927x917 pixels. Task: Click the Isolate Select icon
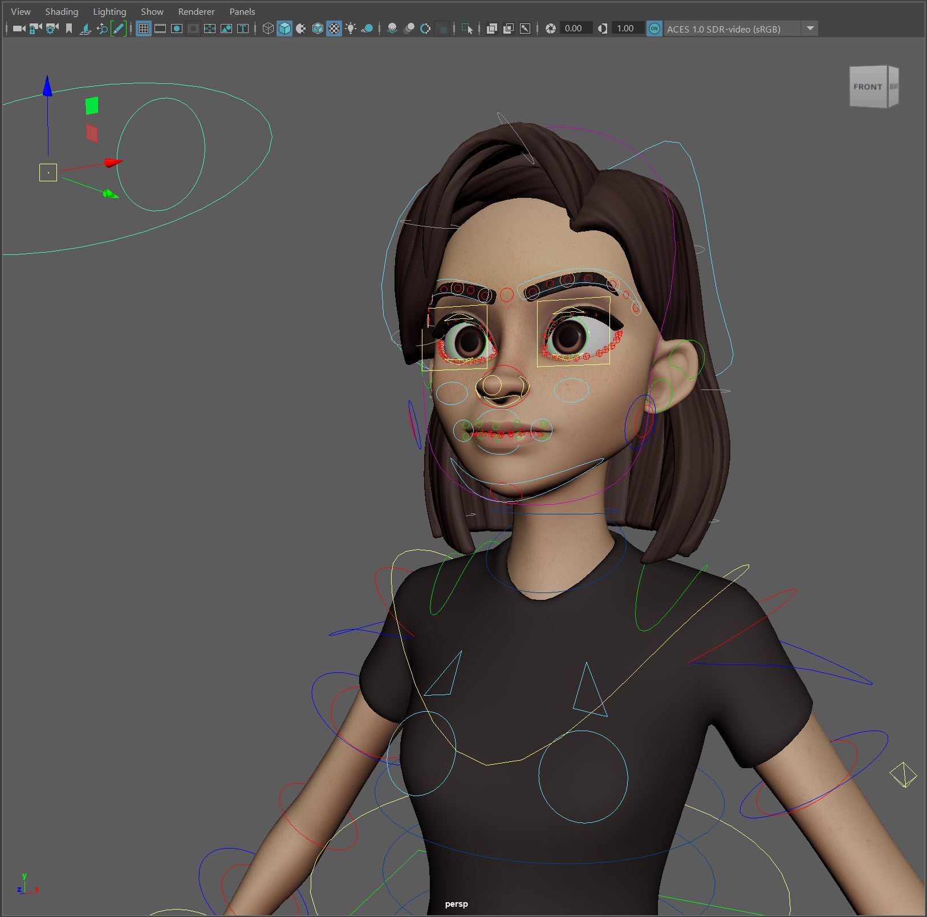[x=467, y=29]
